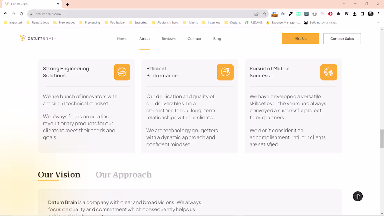
Task: Click the Contact Sales button
Action: [x=342, y=39]
